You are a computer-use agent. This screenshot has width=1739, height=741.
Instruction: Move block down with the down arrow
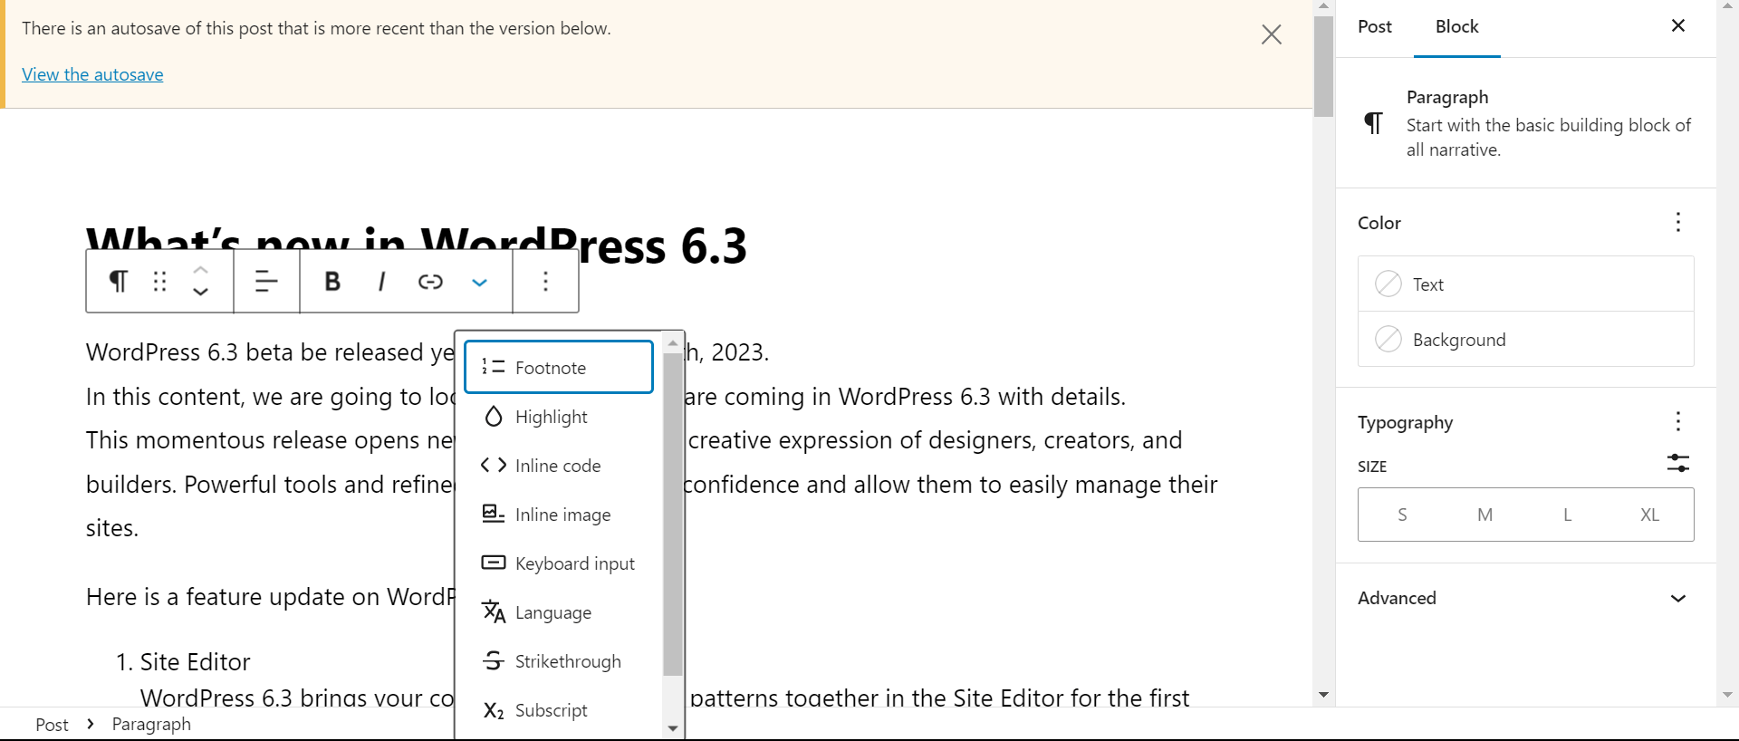(201, 293)
